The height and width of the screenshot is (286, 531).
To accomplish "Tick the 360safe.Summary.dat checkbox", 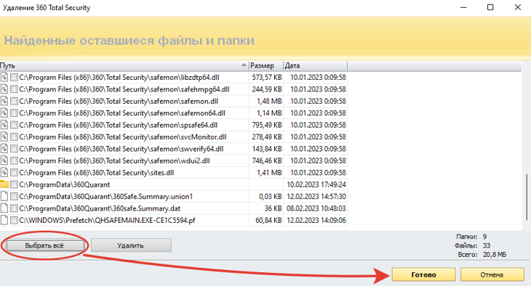I will pyautogui.click(x=14, y=208).
